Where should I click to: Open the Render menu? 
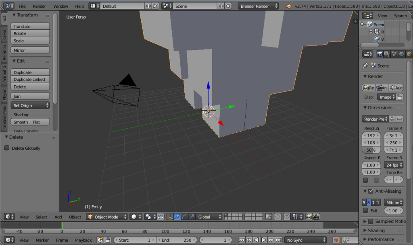39,6
